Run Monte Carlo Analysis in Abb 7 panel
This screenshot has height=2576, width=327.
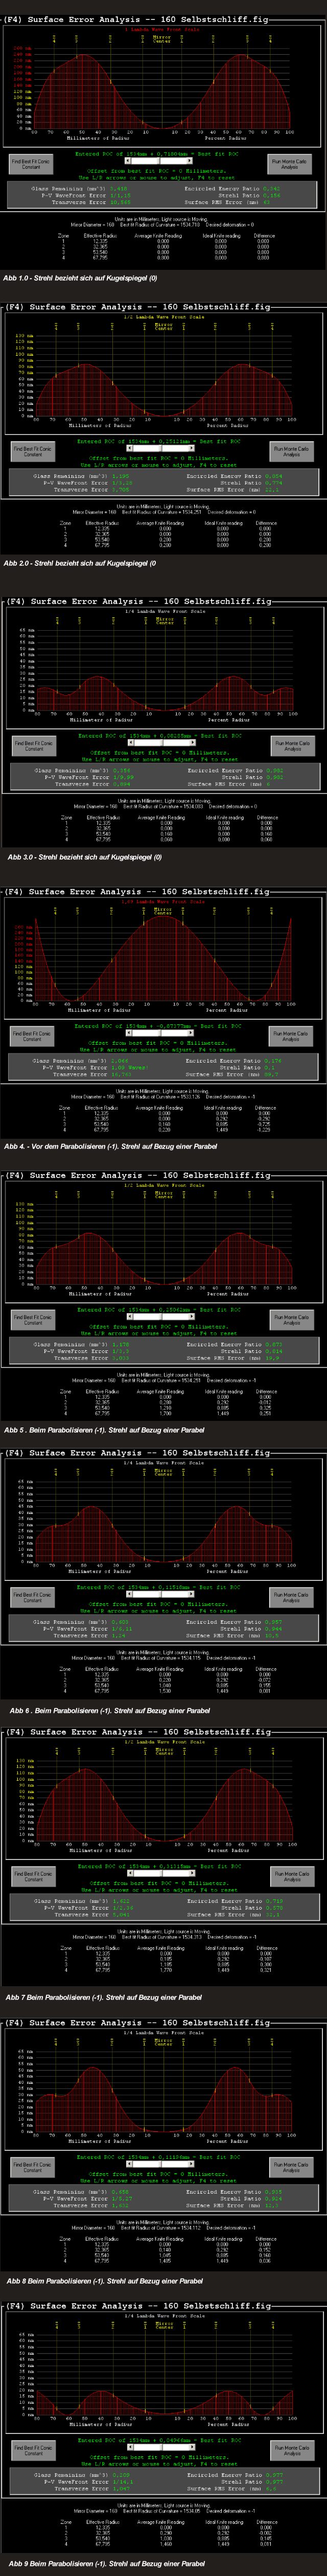[292, 1877]
